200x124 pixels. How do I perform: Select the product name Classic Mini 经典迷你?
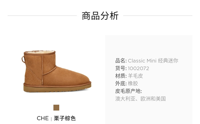[x=153, y=61]
